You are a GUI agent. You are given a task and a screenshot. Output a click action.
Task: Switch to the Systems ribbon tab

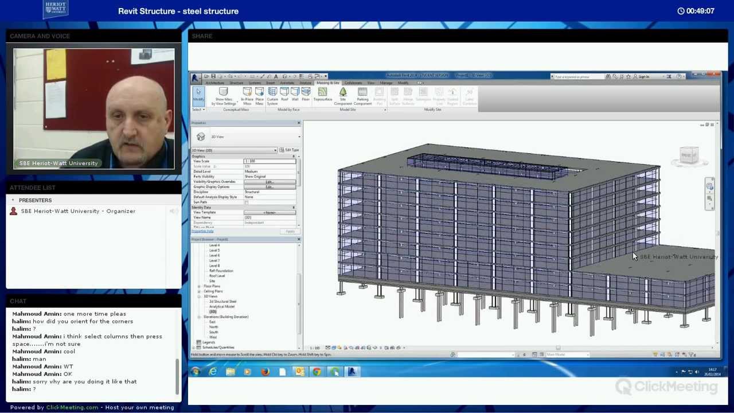pyautogui.click(x=255, y=83)
